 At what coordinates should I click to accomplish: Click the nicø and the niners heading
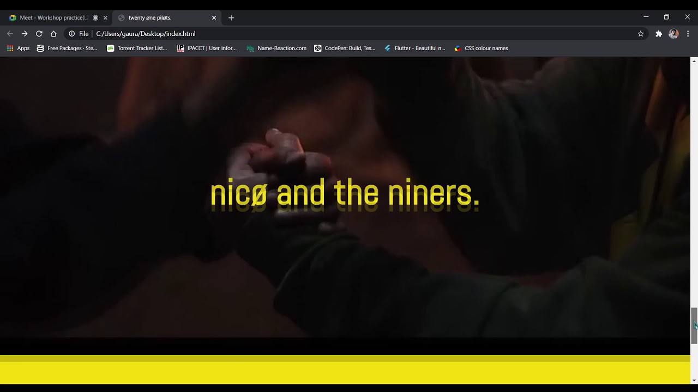[345, 193]
